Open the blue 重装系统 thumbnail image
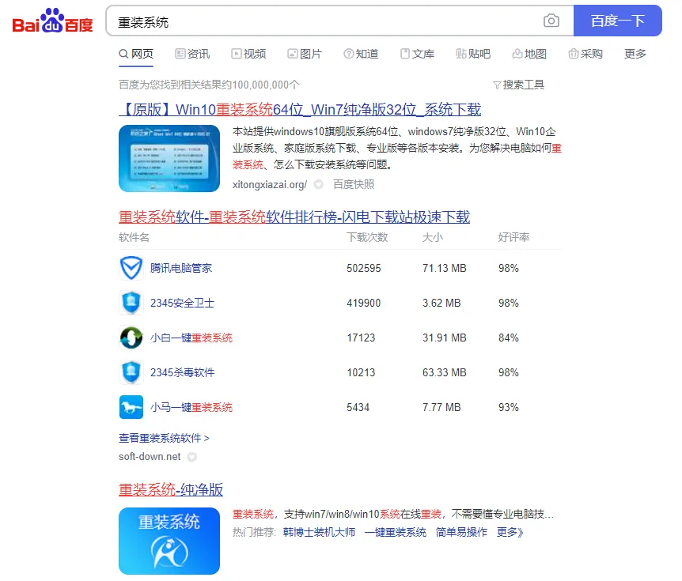682x581 pixels. (169, 541)
